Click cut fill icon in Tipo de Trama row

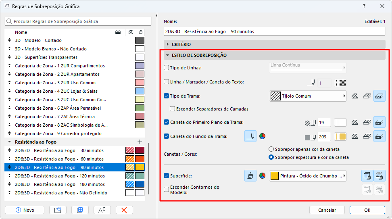(355, 96)
